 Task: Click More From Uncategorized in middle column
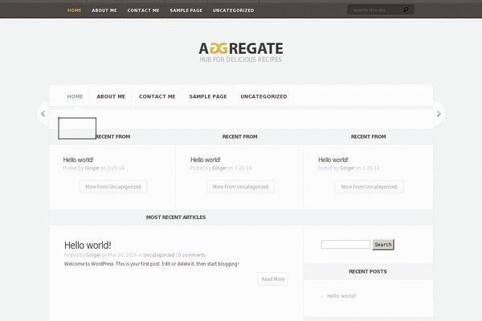[x=240, y=187]
